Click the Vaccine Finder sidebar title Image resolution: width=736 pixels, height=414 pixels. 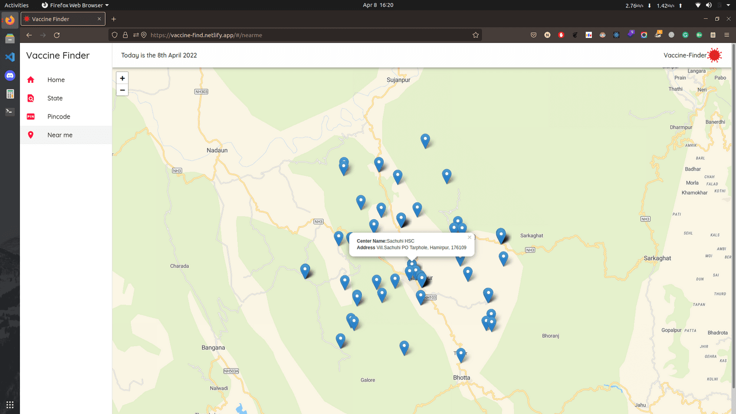click(58, 55)
